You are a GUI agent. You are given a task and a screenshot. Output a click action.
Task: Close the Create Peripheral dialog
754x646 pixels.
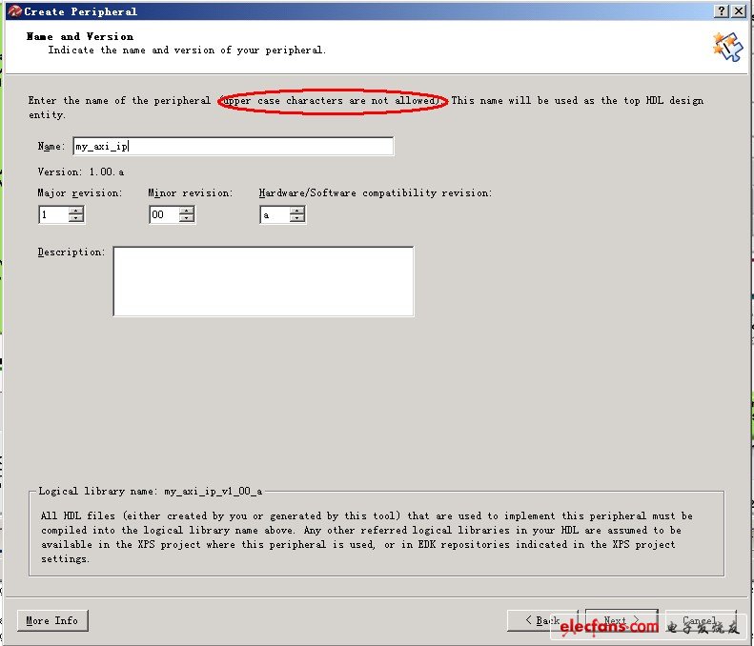click(x=739, y=10)
